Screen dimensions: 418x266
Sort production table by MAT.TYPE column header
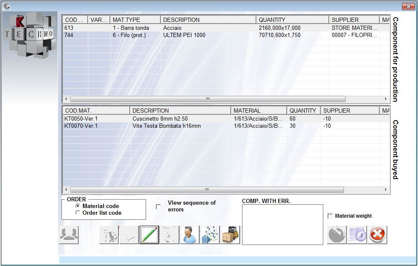pos(135,20)
